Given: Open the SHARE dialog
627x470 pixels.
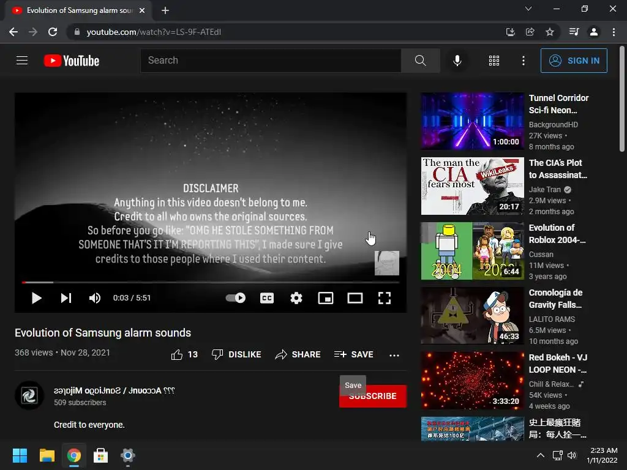Looking at the screenshot, I should point(298,354).
